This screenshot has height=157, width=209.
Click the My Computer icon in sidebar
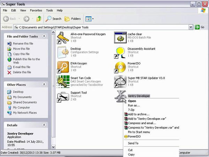pos(9,108)
